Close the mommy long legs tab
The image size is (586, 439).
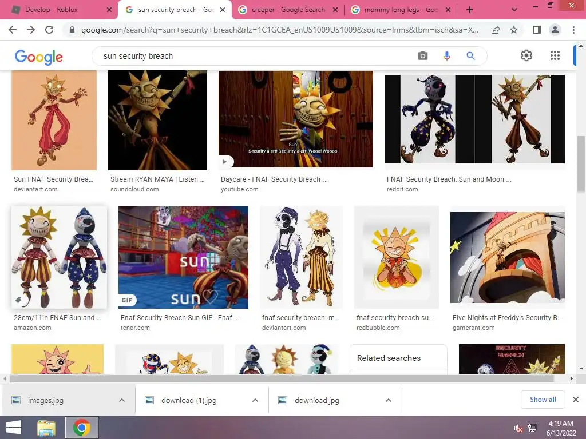tap(448, 10)
